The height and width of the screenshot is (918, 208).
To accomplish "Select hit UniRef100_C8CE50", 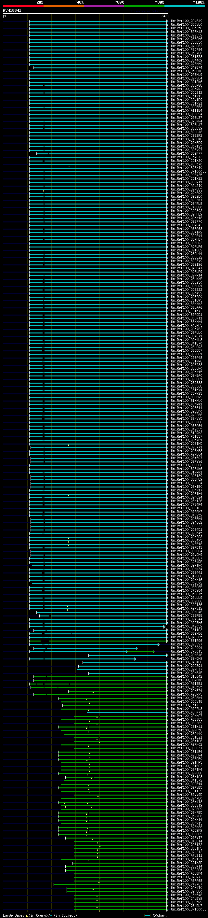I will [187, 42].
